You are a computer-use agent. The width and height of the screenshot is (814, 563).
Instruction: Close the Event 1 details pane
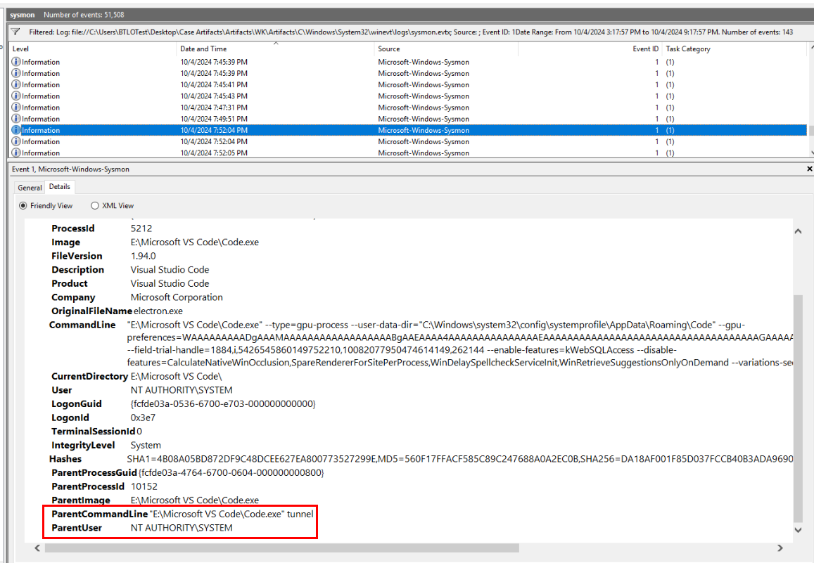tap(809, 169)
